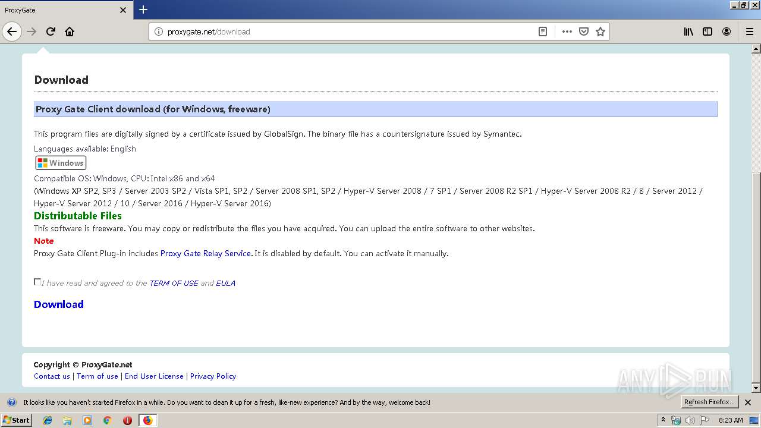Show site information for proxygate.net
The image size is (761, 428).
(x=159, y=32)
